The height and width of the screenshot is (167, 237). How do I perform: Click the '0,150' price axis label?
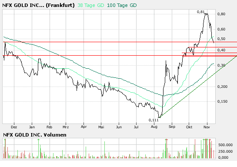(x=222, y=101)
